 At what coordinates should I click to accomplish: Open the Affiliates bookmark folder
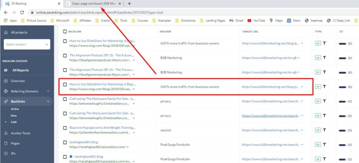click(83, 21)
